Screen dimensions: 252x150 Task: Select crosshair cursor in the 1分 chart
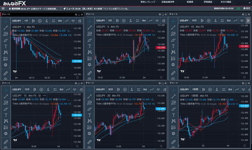(x=6, y=21)
